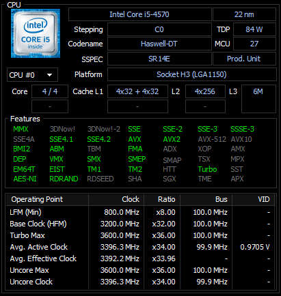Select the Avg. Effective Clock row

[140, 258]
